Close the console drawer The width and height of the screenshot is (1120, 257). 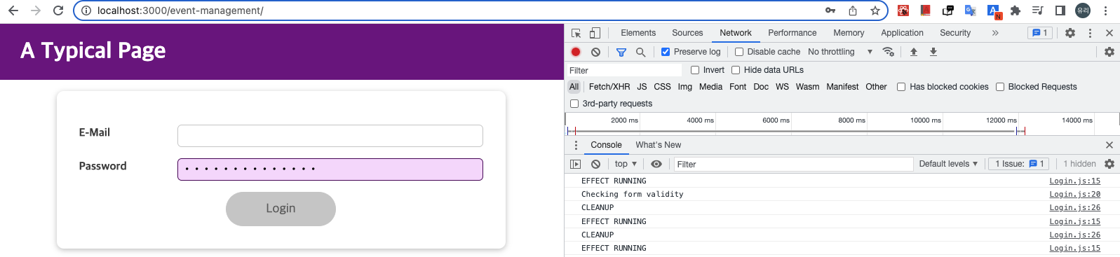1109,145
